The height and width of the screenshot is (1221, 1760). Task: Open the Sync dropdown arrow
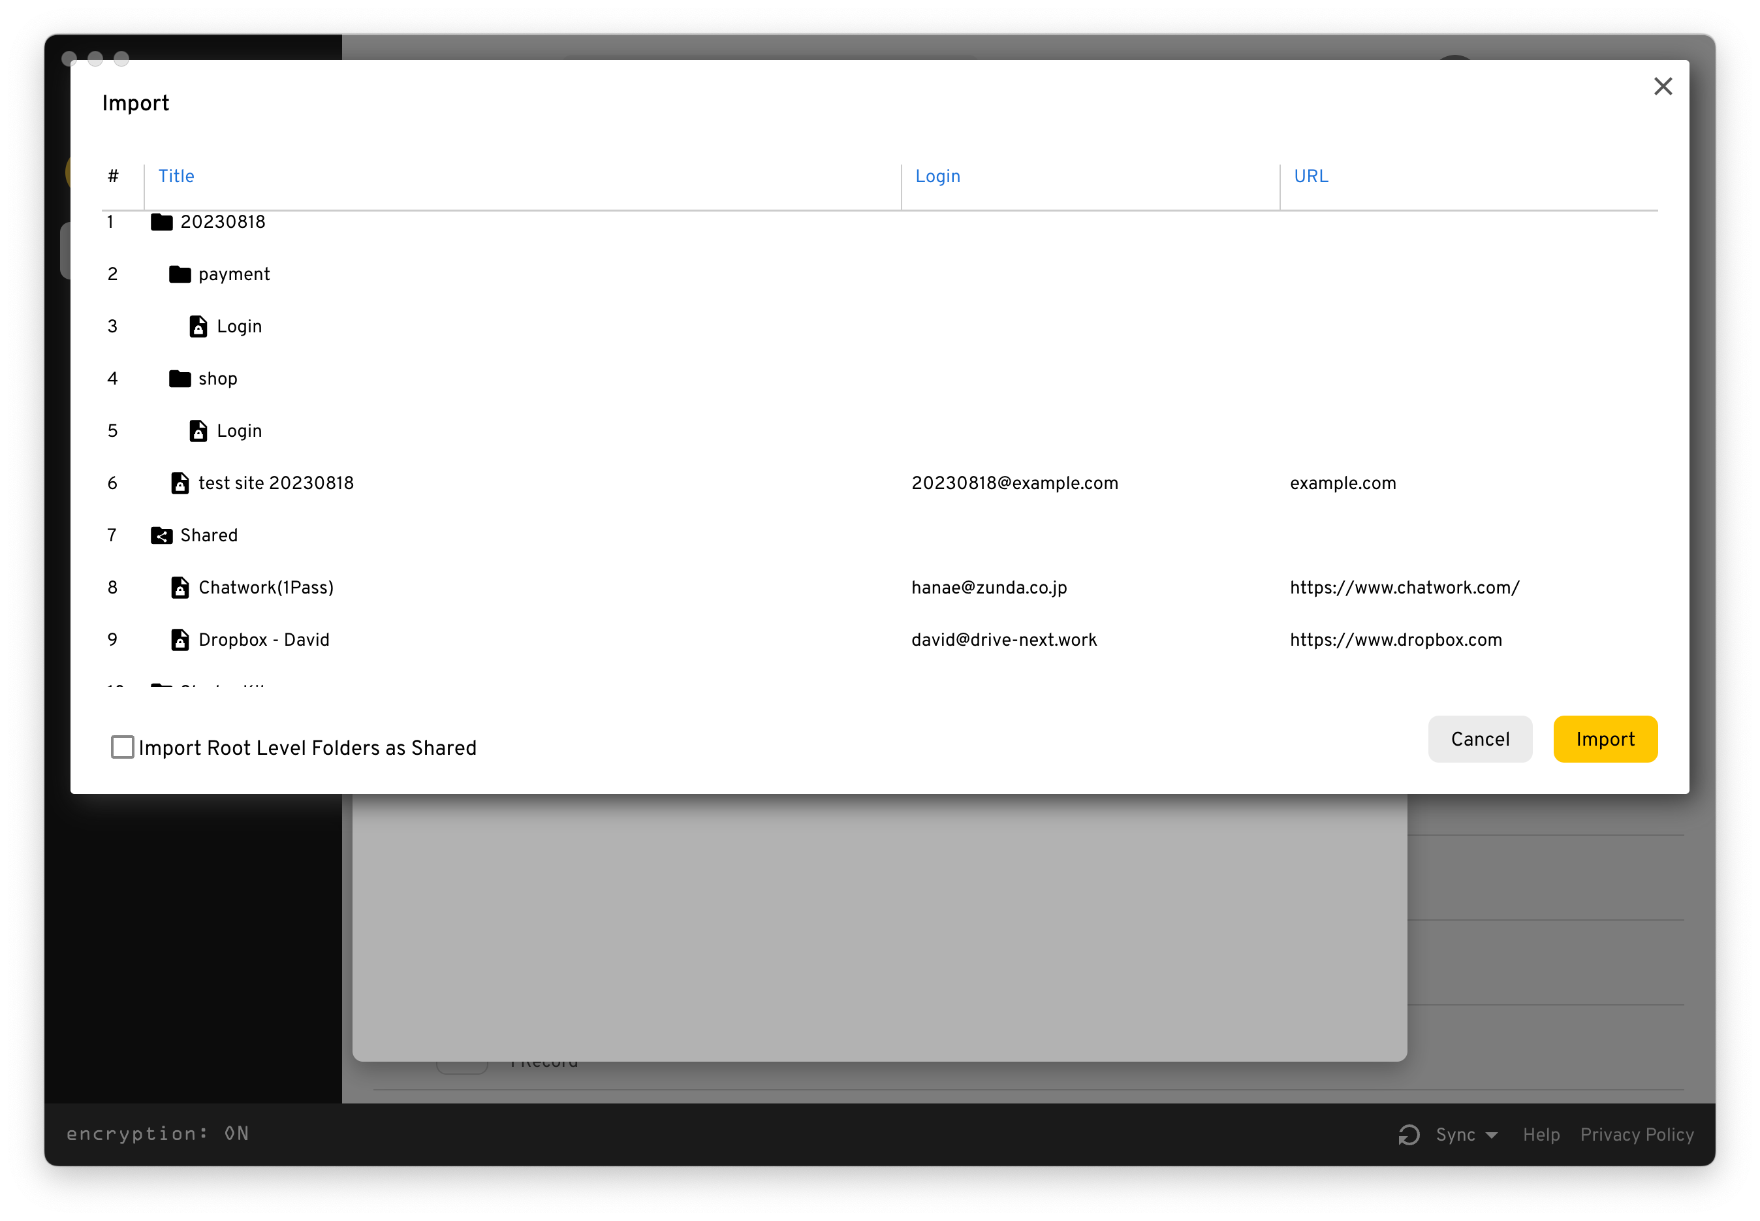[1492, 1135]
